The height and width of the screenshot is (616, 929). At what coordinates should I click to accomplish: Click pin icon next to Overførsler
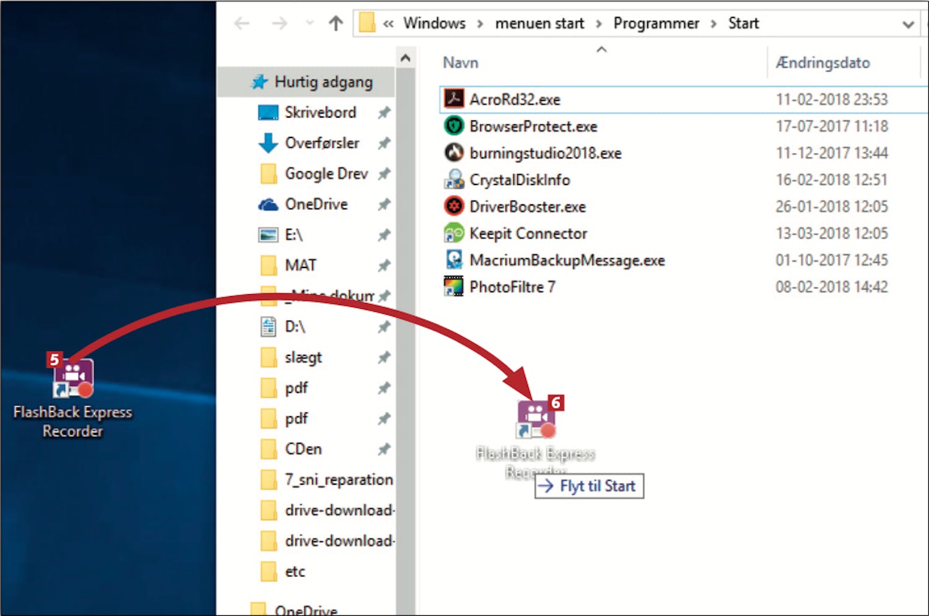pos(384,143)
